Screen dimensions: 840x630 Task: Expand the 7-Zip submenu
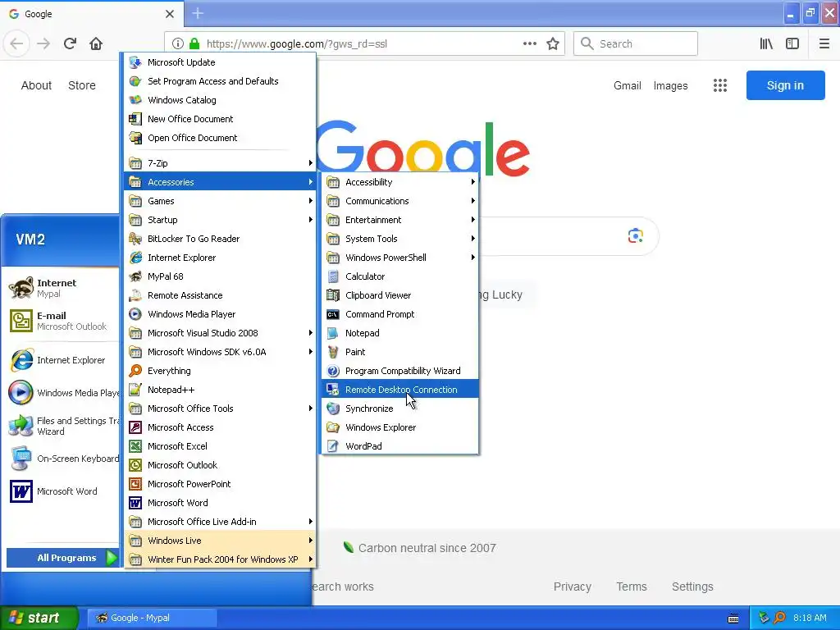[220, 163]
